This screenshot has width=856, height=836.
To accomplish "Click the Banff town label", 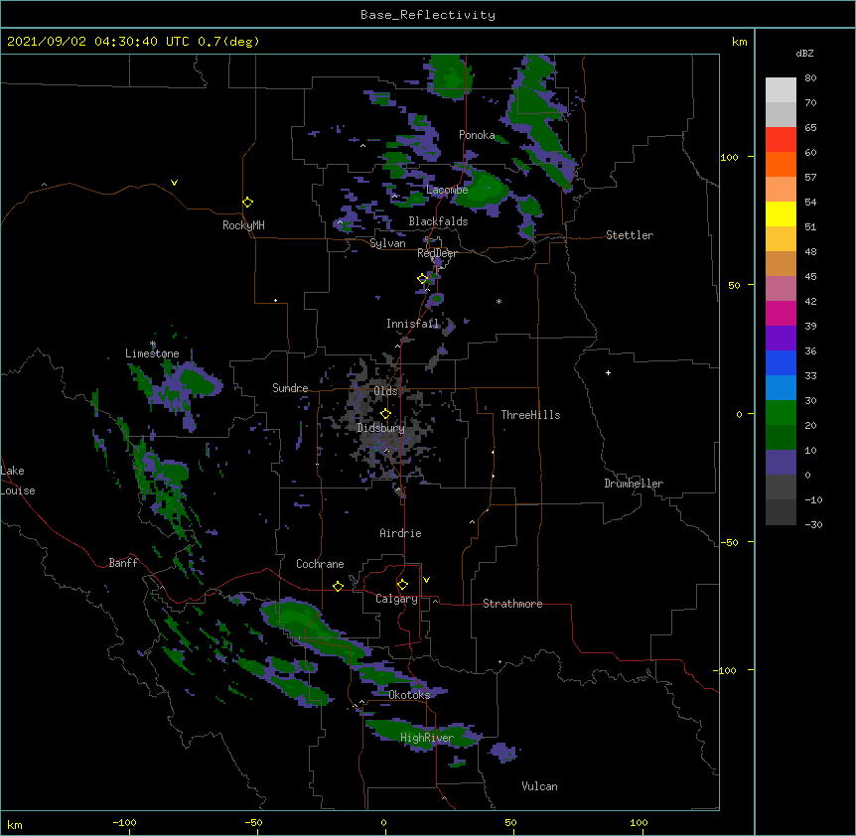I will pyautogui.click(x=123, y=563).
